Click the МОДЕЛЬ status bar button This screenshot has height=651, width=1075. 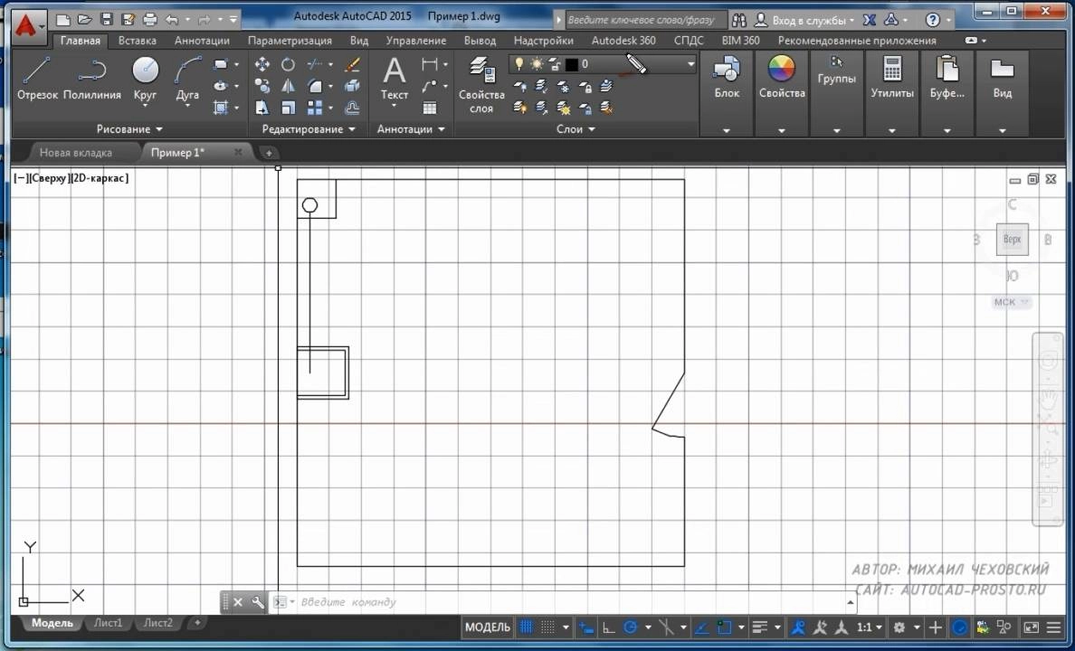(x=488, y=627)
